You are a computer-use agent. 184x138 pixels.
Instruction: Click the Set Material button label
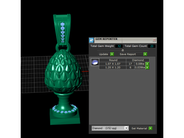(x=139, y=128)
